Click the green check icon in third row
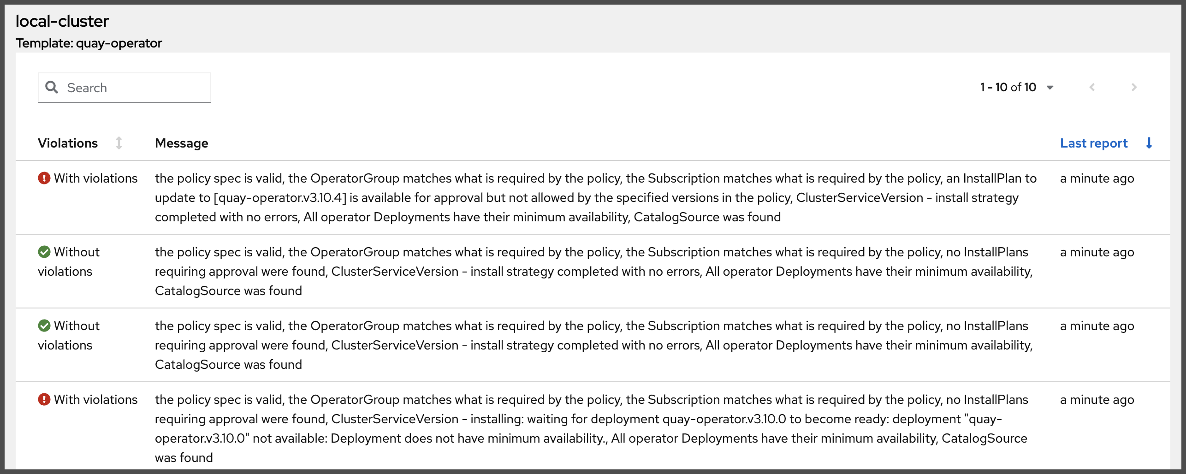 pos(44,326)
